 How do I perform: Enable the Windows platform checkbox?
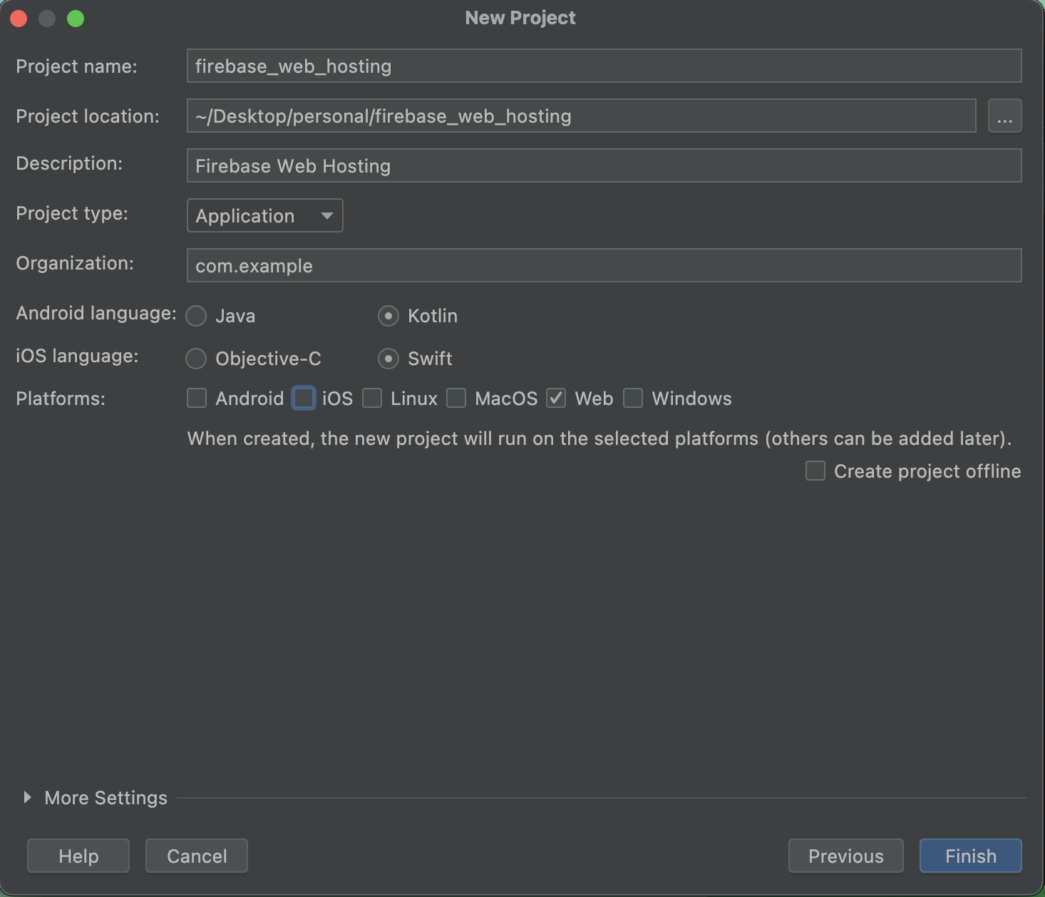pyautogui.click(x=633, y=398)
